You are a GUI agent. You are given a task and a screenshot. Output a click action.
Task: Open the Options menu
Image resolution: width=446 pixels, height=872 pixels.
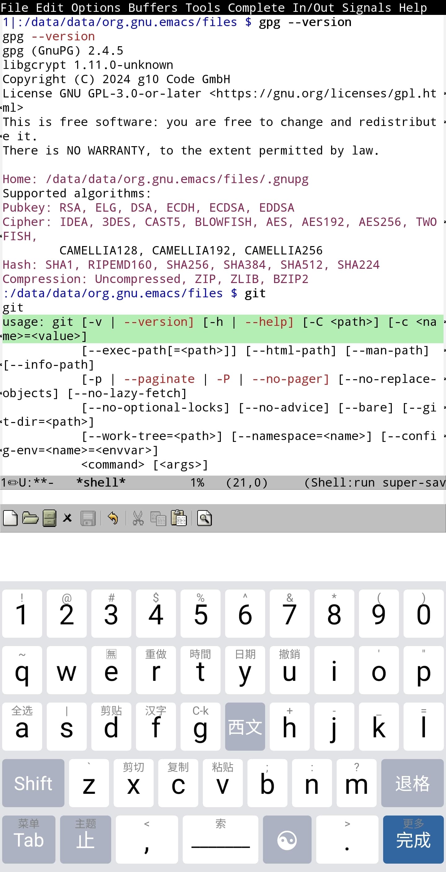(x=96, y=7)
